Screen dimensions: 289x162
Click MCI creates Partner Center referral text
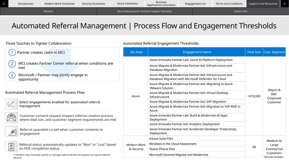pos(65,65)
